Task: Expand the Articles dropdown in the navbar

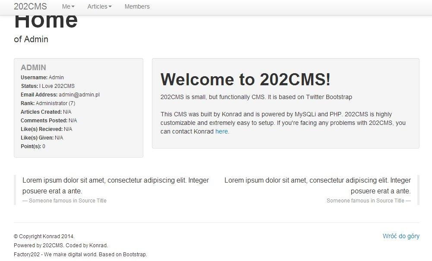Action: (98, 6)
